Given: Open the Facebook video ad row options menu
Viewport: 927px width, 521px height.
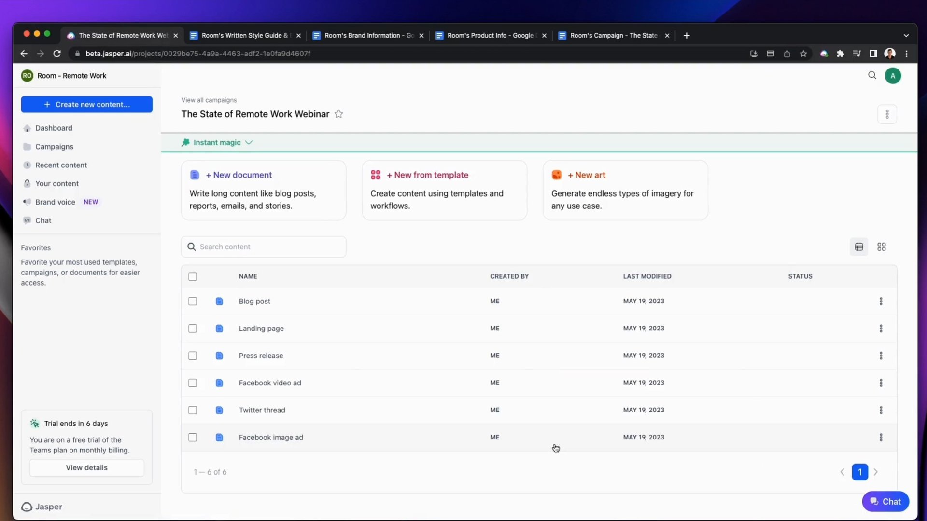Looking at the screenshot, I should 881,383.
